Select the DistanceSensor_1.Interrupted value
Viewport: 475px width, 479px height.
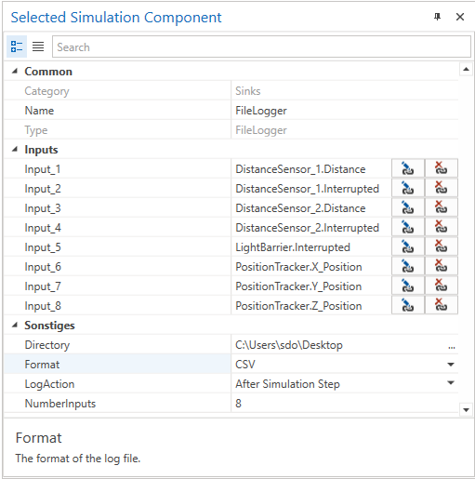[307, 189]
